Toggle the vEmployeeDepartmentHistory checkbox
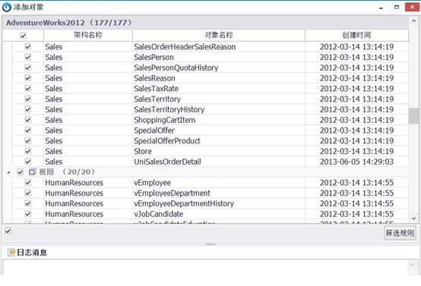Viewport: 421px width, 286px height. coord(28,203)
